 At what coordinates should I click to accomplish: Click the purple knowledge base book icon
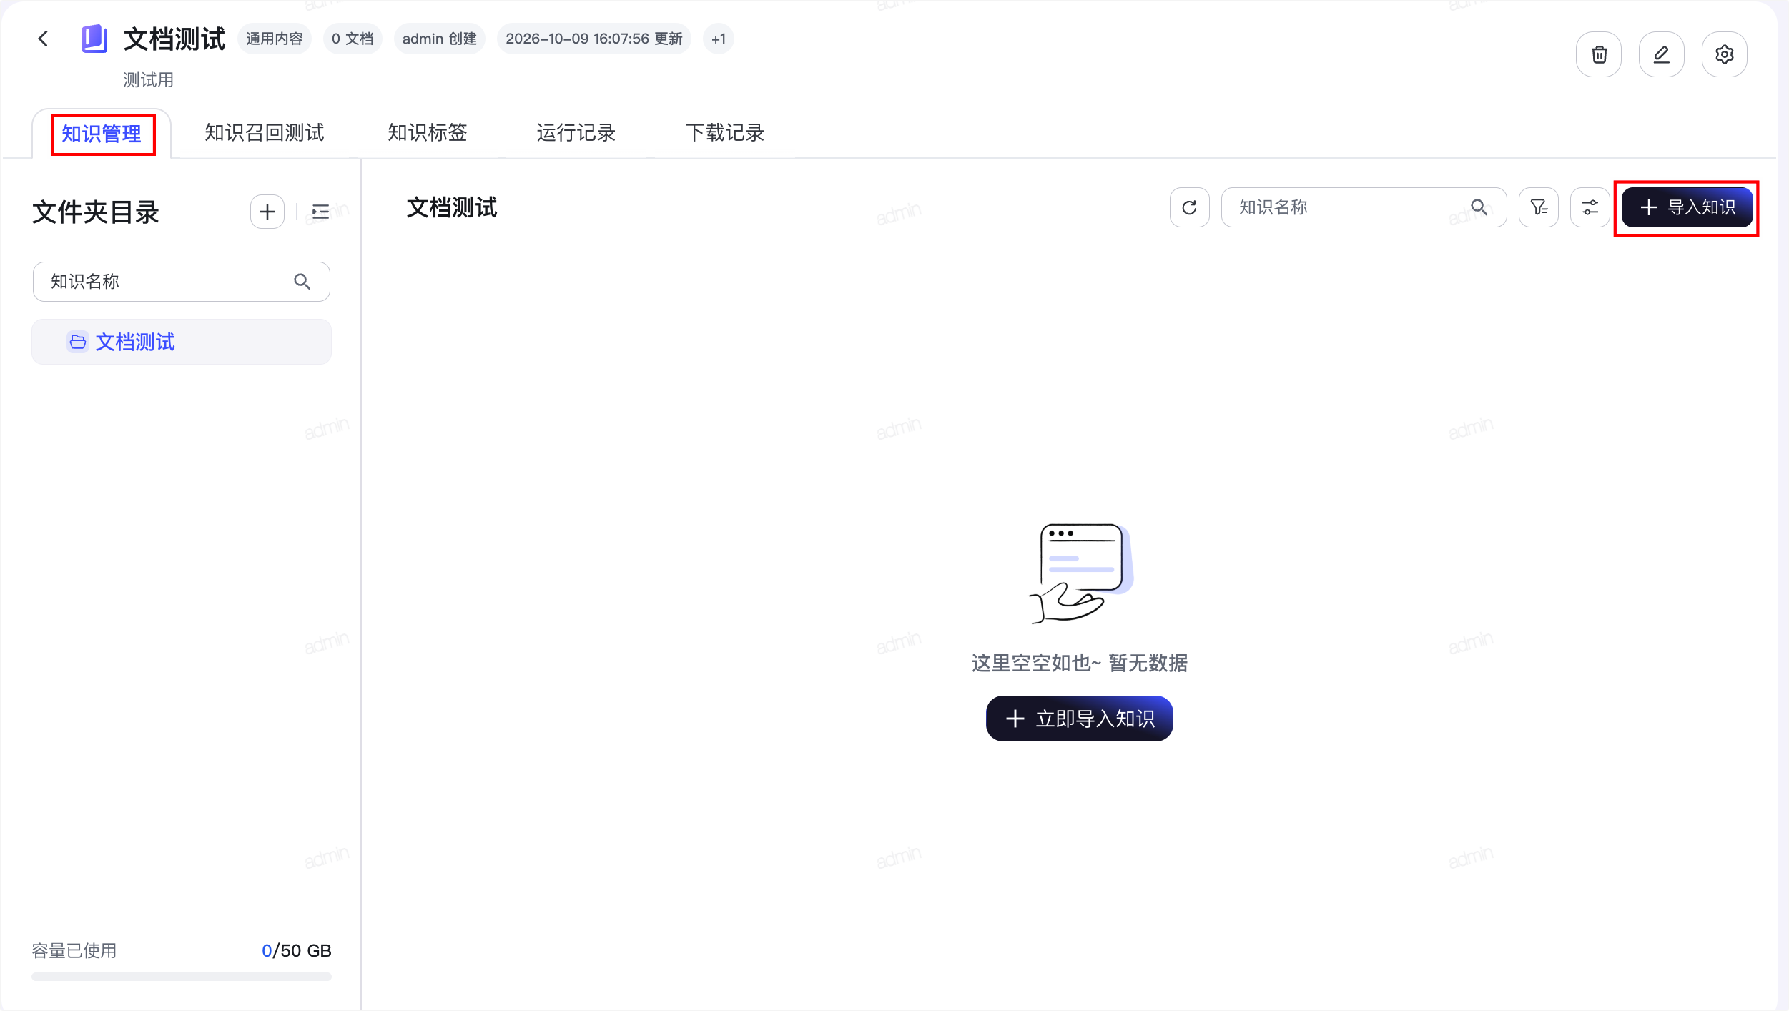(94, 39)
